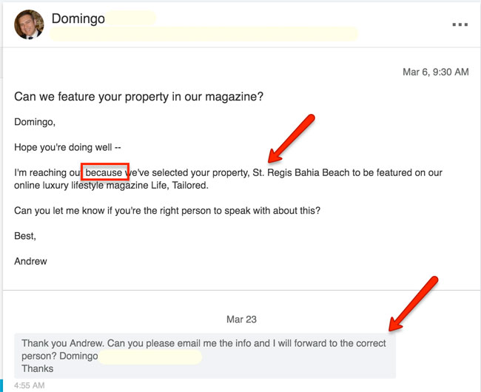This screenshot has height=392, width=481.
Task: Click the "Best," closing line
Action: (25, 236)
